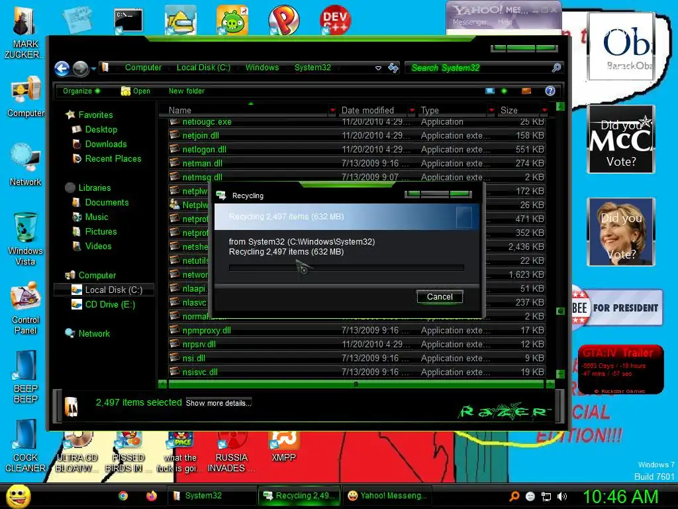Click the New folder button
The width and height of the screenshot is (678, 509).
(x=186, y=91)
